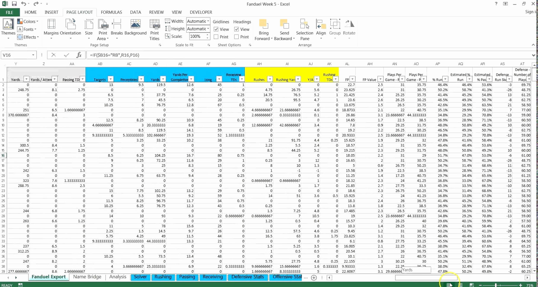Open the filter dropdown on Targets column

[x=110, y=79]
